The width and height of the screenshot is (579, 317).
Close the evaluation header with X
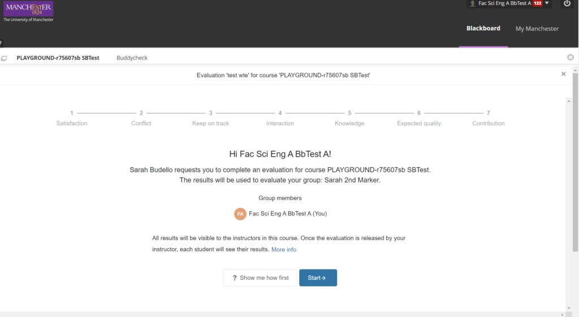(x=564, y=74)
